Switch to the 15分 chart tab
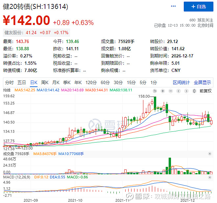The image size is (217, 203). tap(131, 82)
